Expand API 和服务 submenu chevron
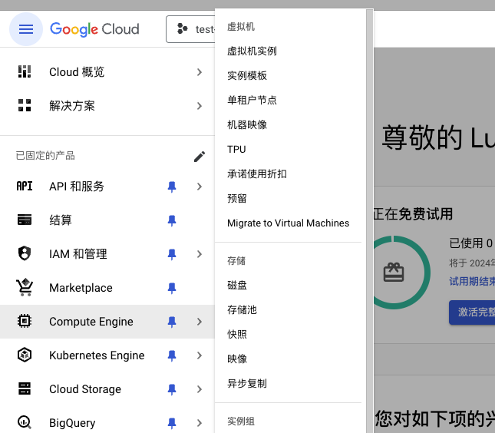 (200, 187)
